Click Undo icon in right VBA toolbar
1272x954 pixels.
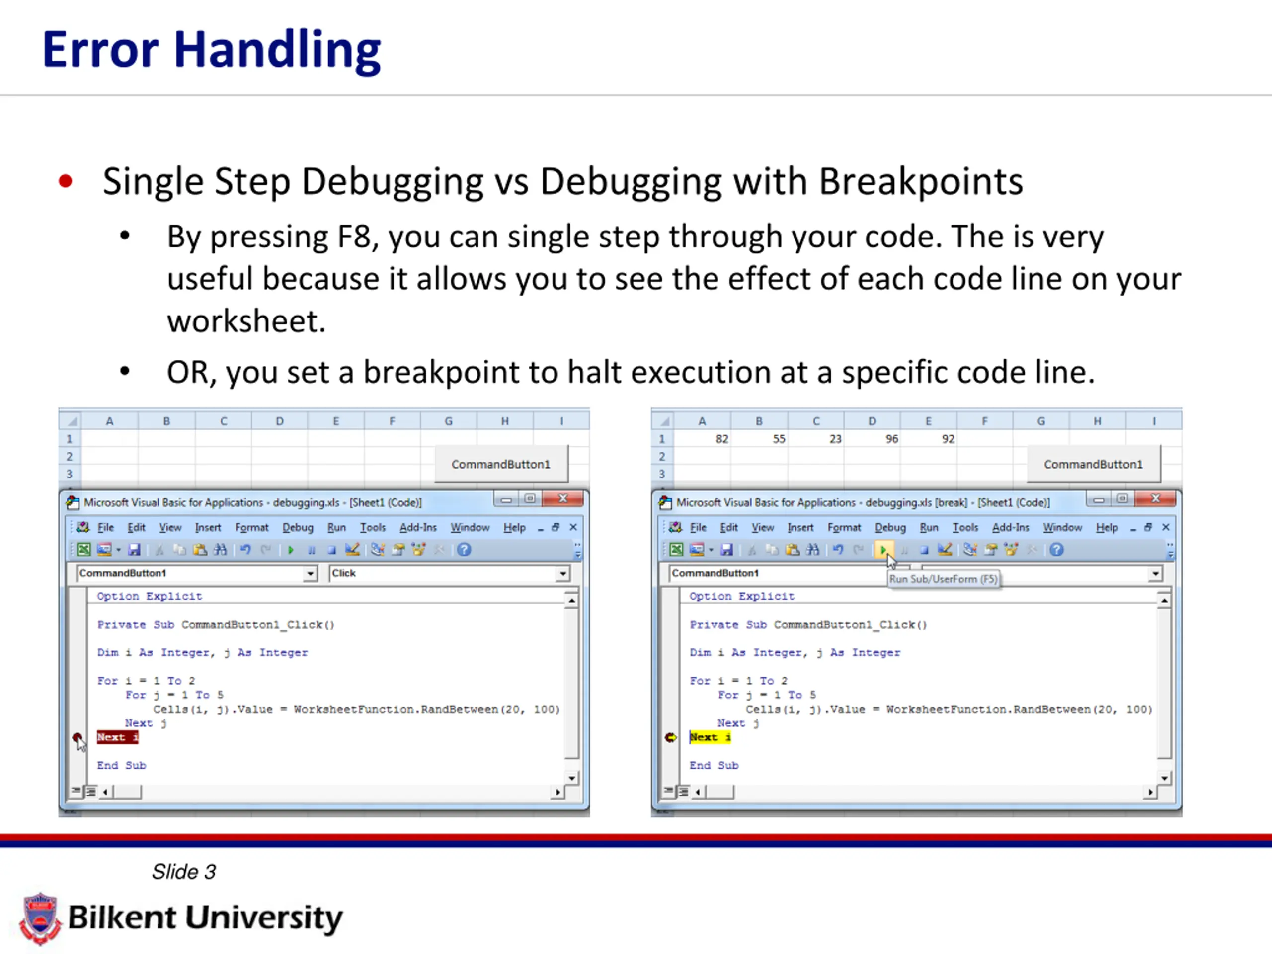coord(838,550)
